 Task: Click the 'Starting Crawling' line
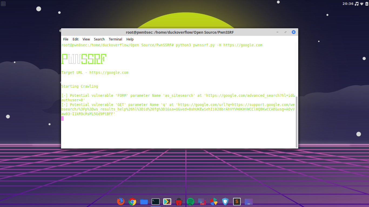80,86
